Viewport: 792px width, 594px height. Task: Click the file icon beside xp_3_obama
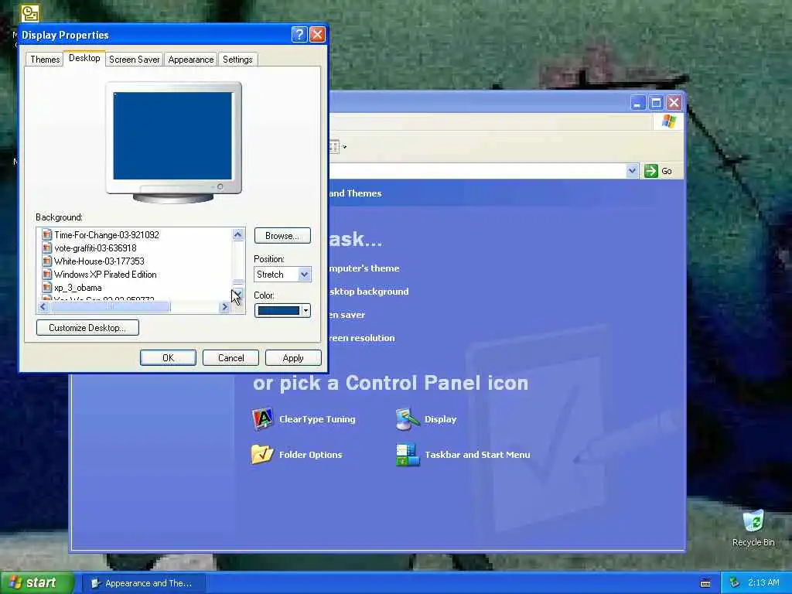click(x=47, y=288)
